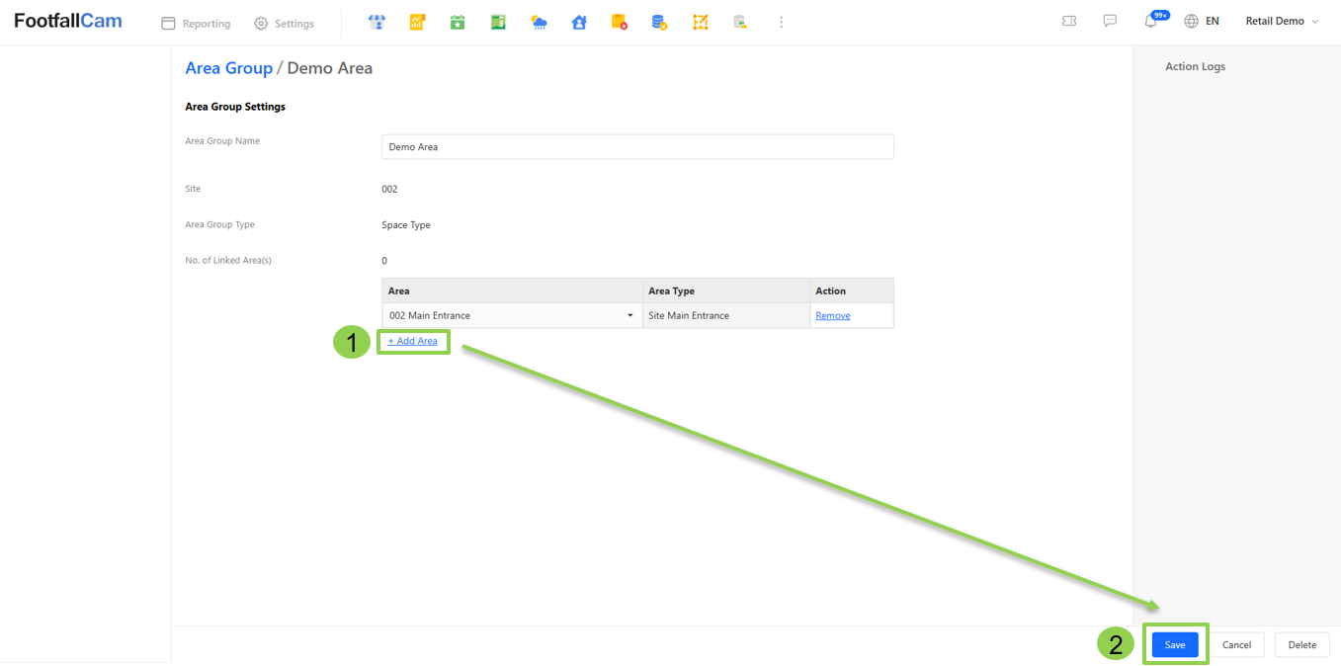Open notifications bell with 99+ badge

click(1151, 21)
